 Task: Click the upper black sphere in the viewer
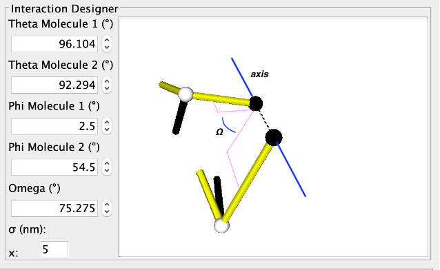point(256,103)
